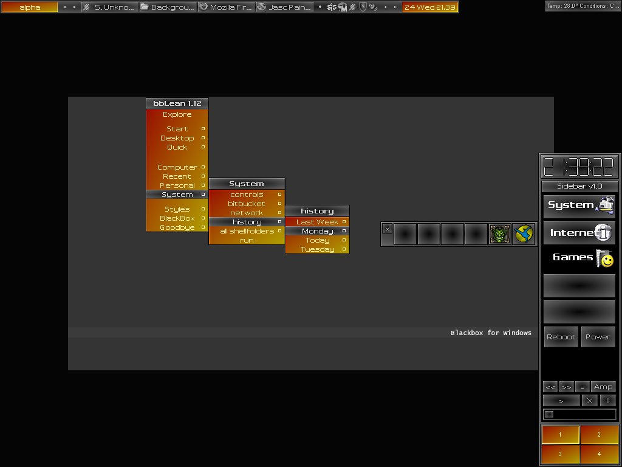Image resolution: width=622 pixels, height=467 pixels.
Task: Click Goodbye in the bbLean menu
Action: [x=176, y=227]
